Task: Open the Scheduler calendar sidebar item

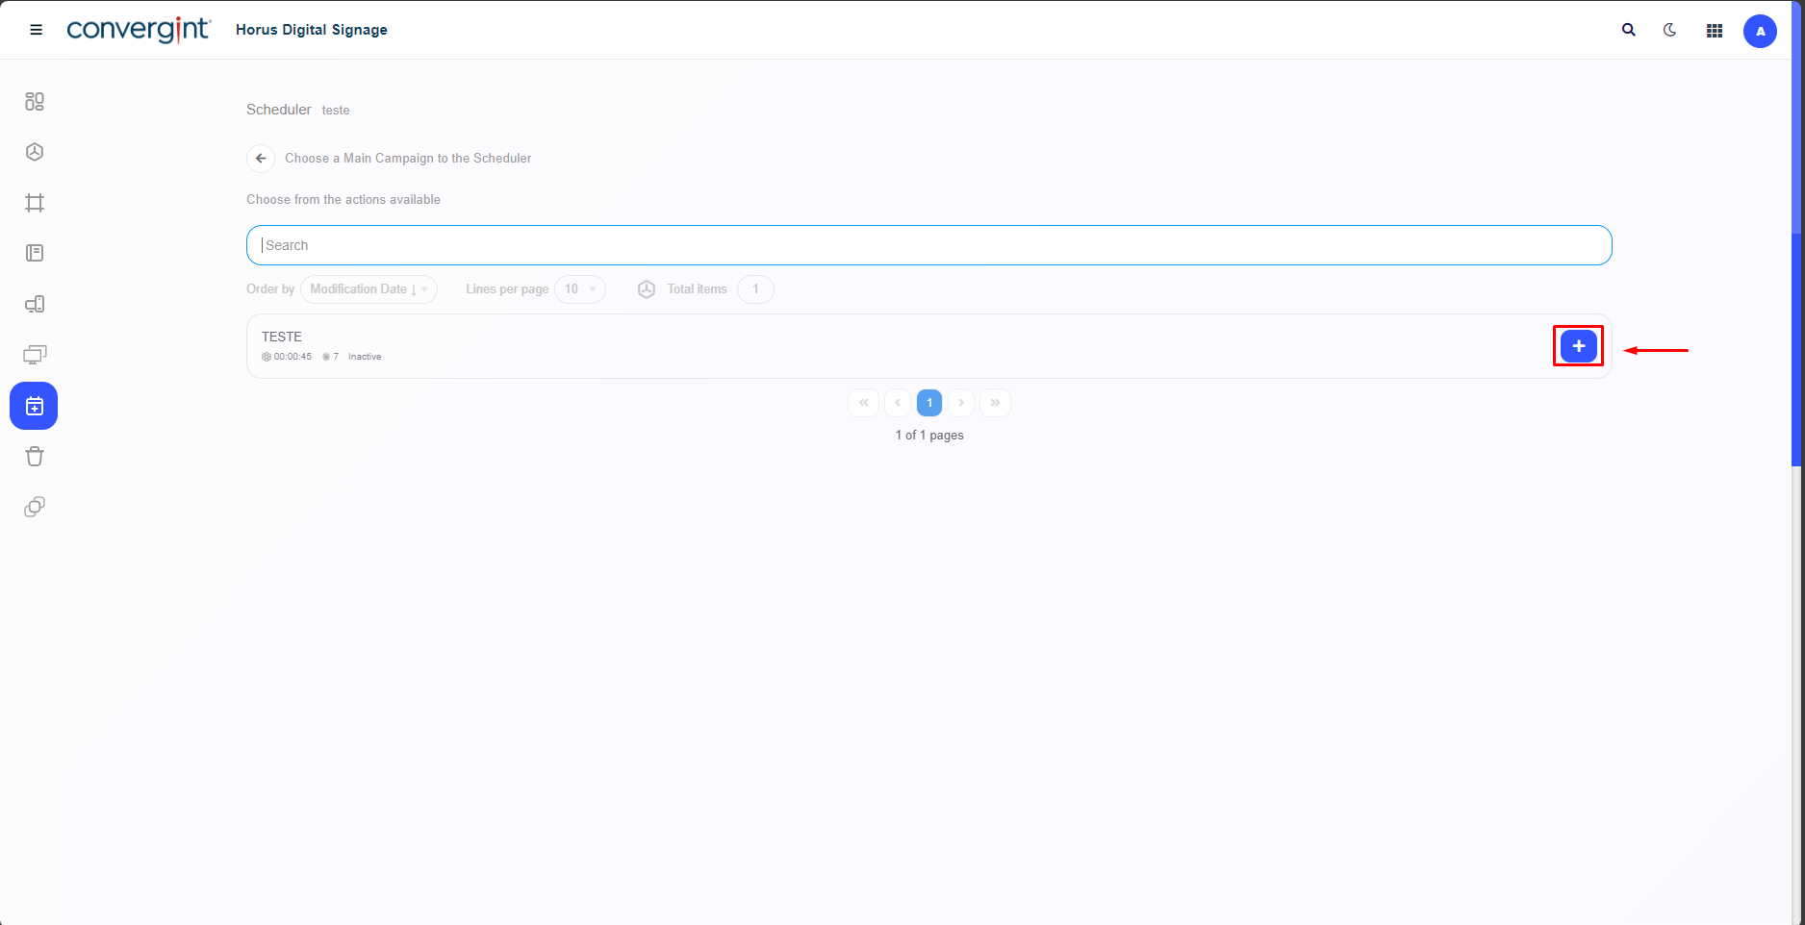Action: [34, 406]
